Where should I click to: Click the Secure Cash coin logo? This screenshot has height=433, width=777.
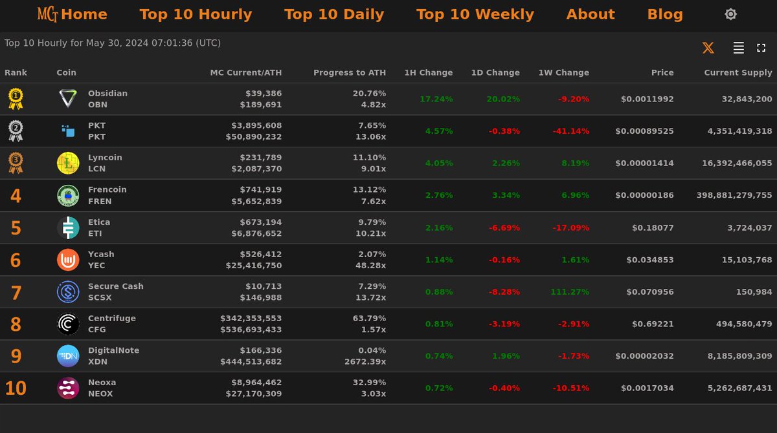tap(68, 292)
